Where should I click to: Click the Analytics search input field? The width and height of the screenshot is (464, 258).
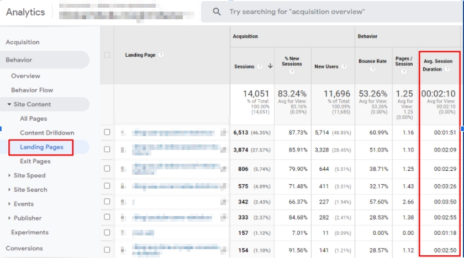(331, 12)
